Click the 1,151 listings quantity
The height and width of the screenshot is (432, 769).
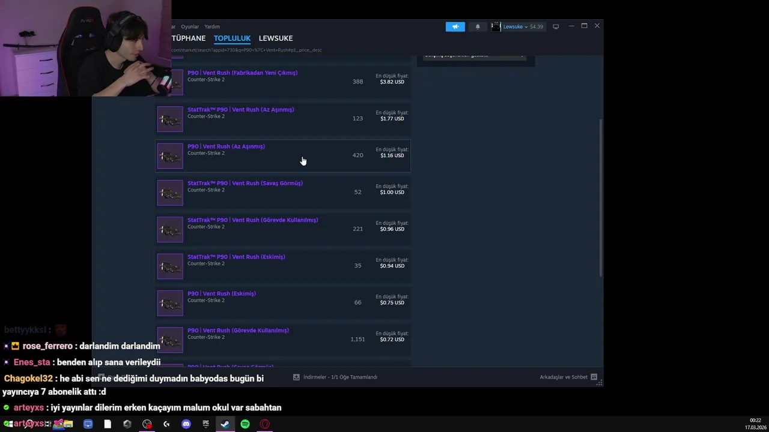click(357, 339)
